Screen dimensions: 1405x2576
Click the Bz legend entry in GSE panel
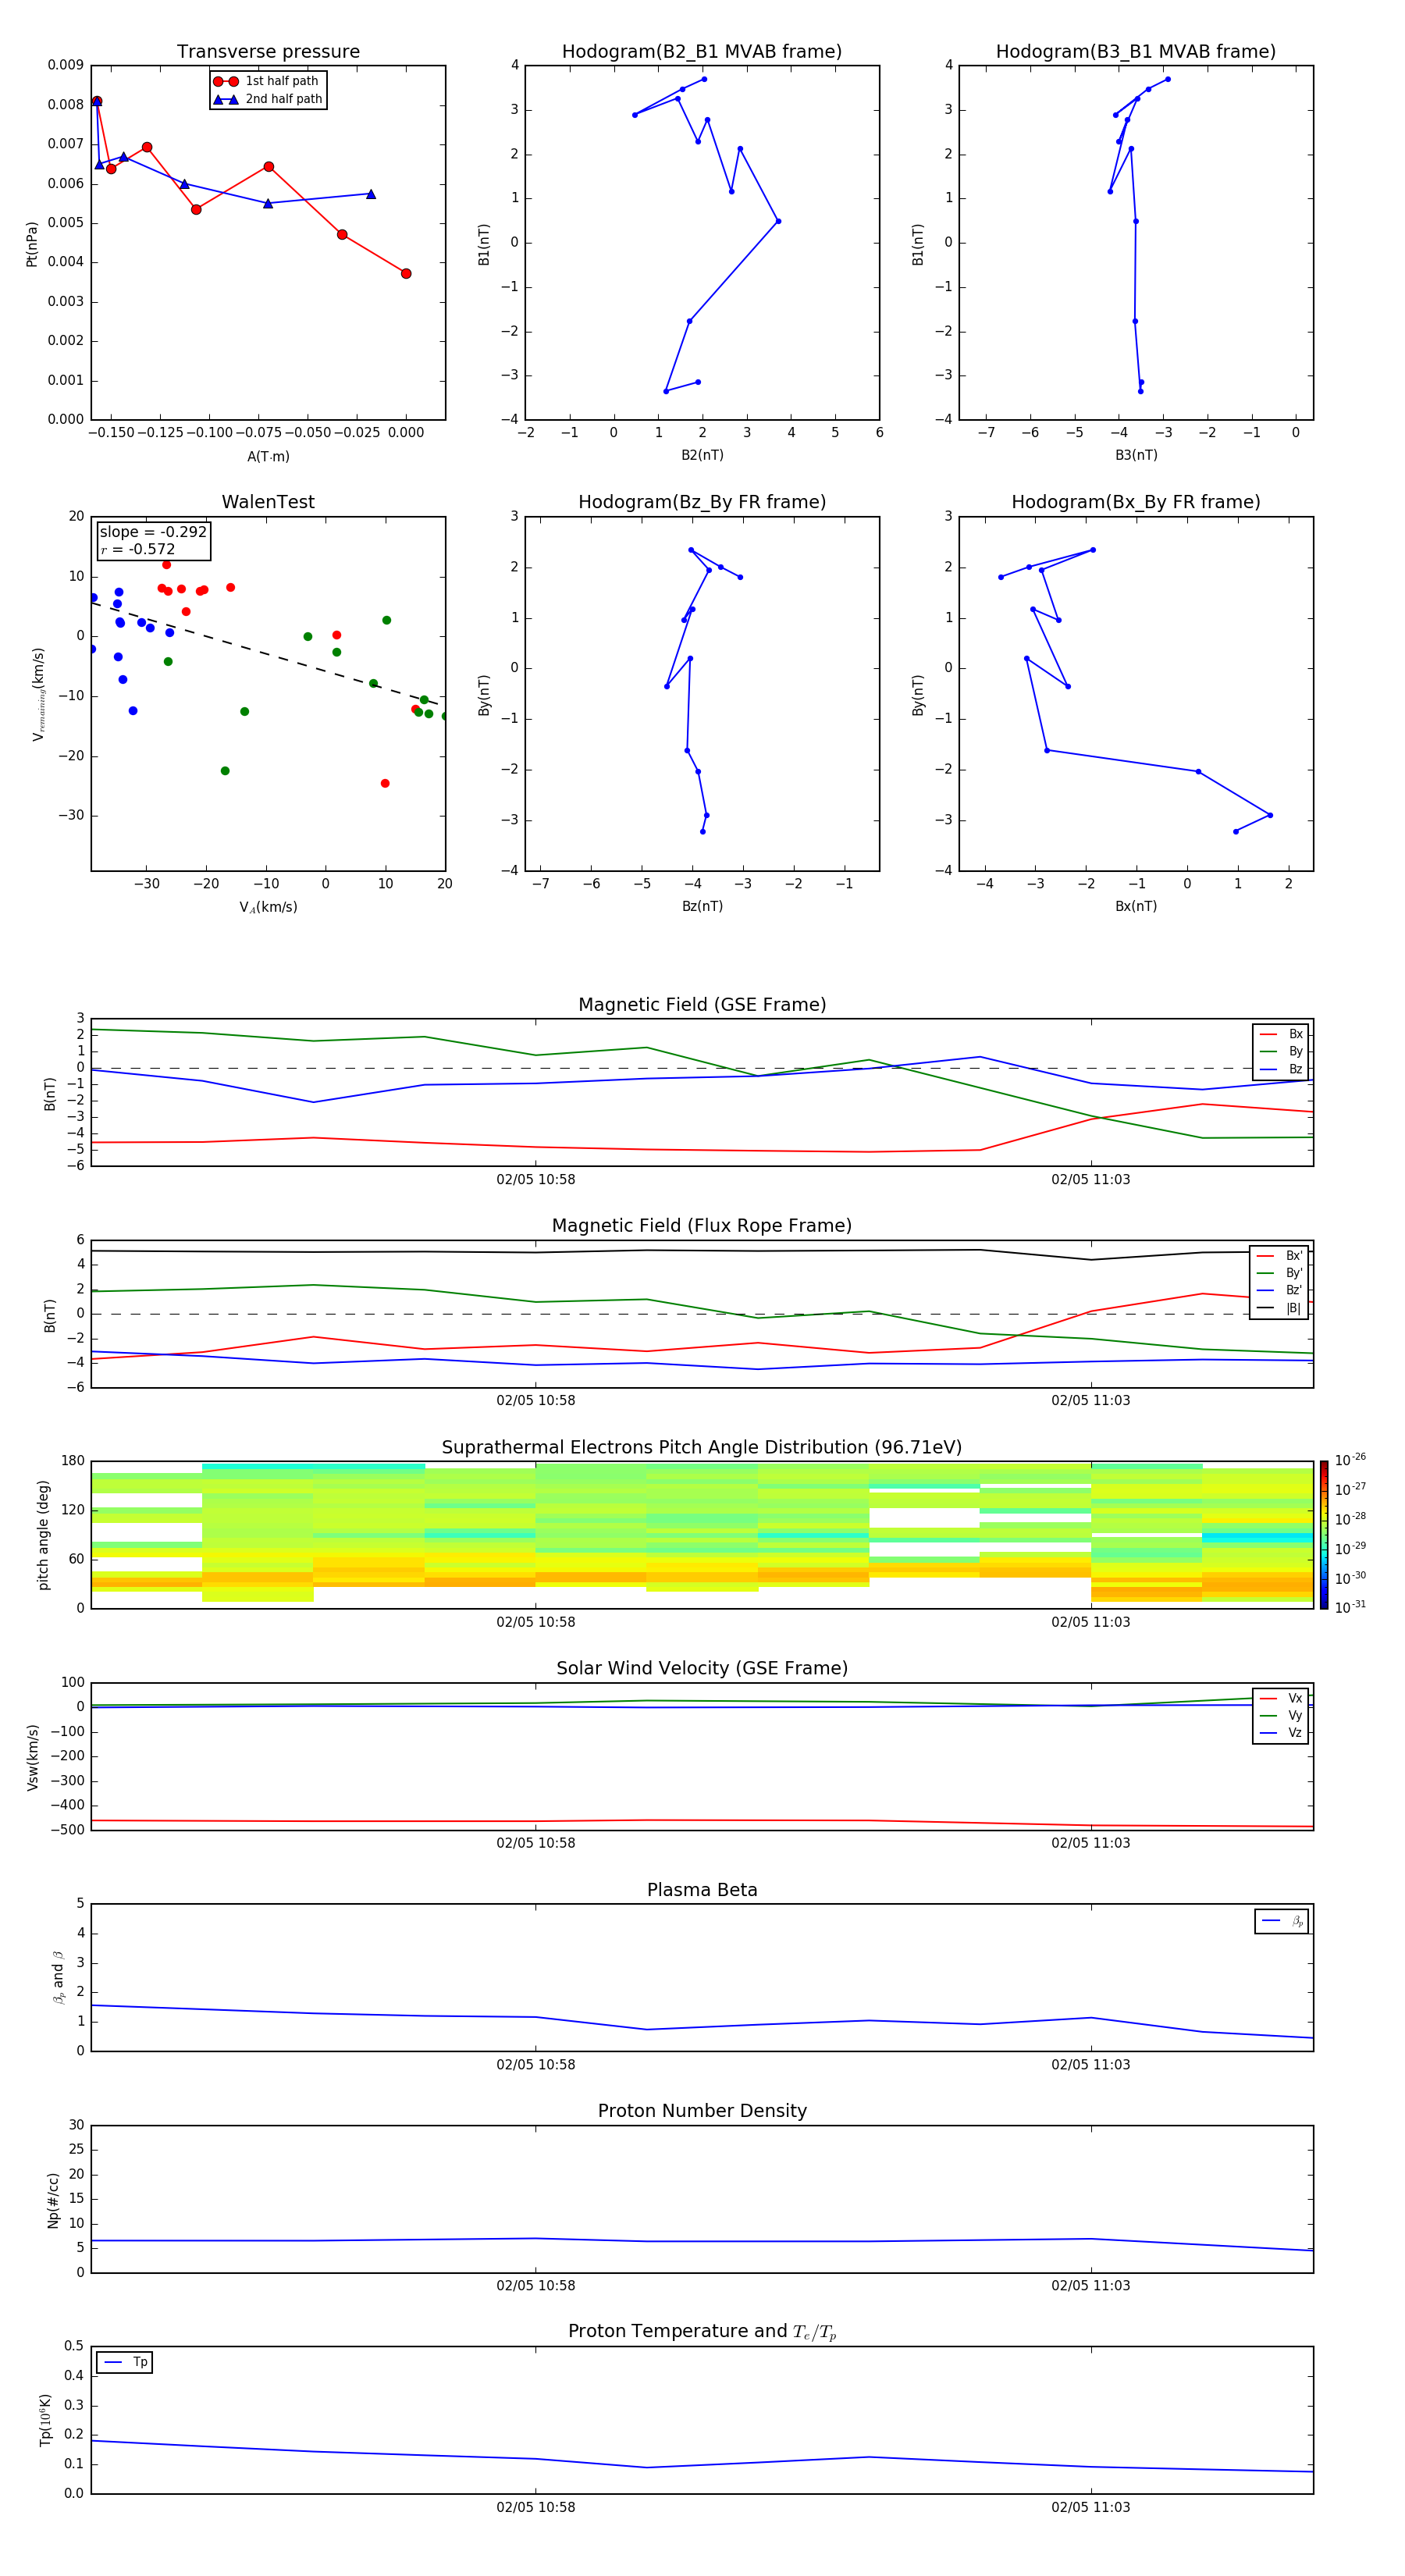(1281, 1069)
